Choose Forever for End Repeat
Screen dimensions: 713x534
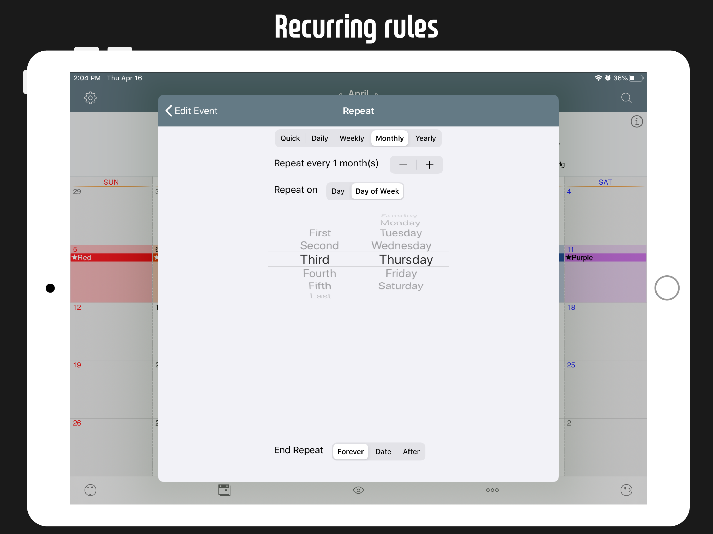(x=350, y=452)
